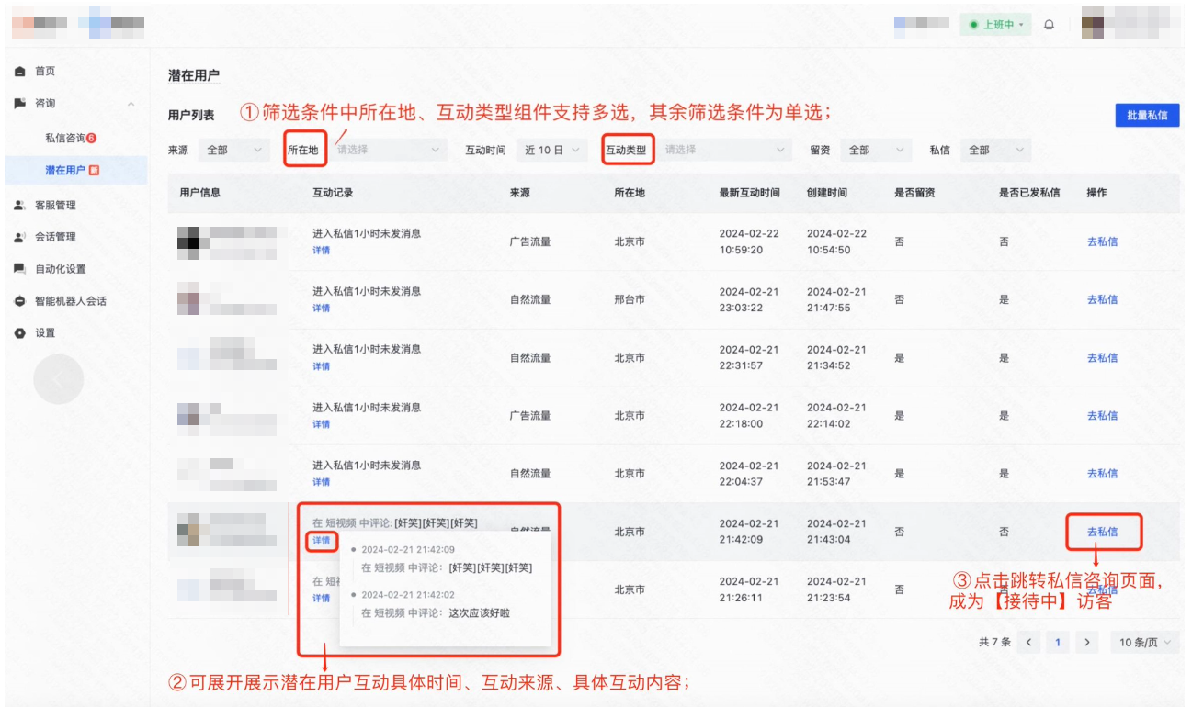Collapse the sidebar with round arrow button
Screen dimensions: 1192x707
click(59, 379)
